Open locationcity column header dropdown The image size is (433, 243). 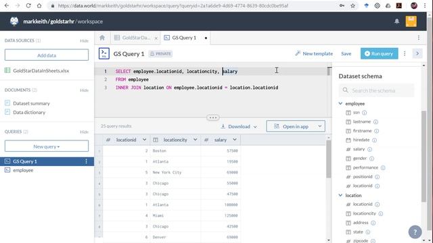(x=196, y=140)
